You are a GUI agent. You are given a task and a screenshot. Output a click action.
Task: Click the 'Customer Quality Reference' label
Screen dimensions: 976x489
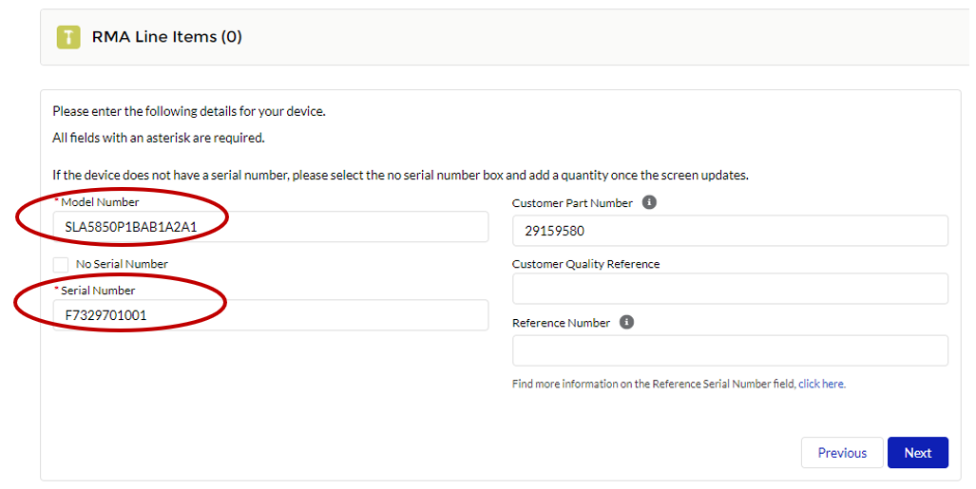585,264
